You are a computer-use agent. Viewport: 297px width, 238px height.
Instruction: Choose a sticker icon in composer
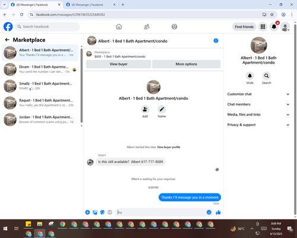102,212
